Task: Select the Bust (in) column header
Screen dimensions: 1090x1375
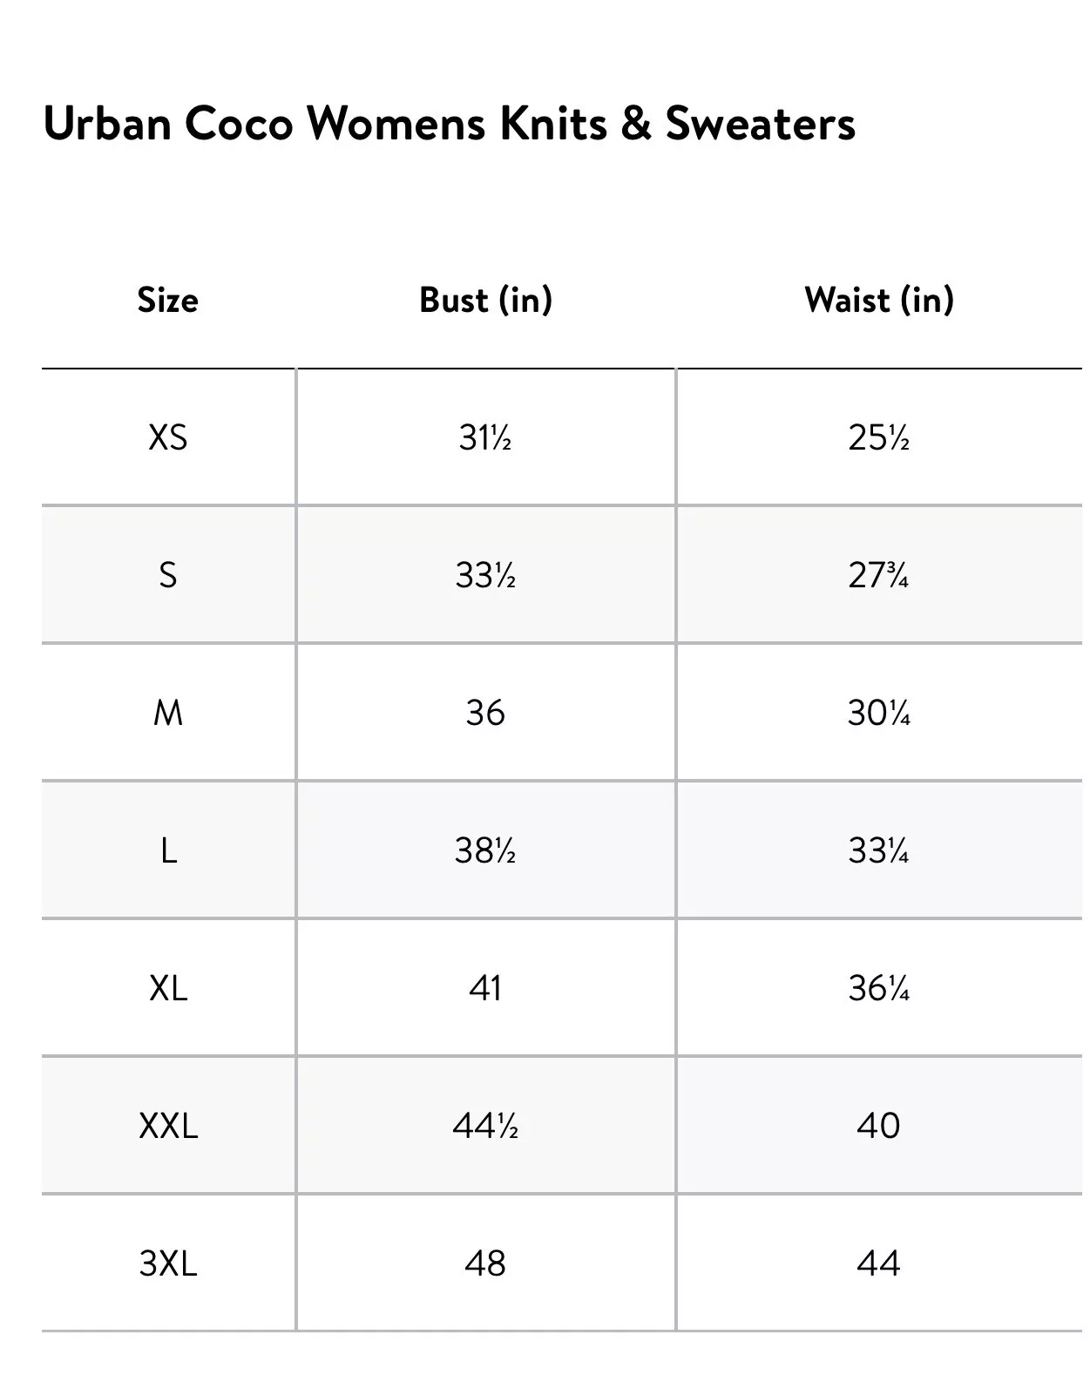Action: click(486, 300)
